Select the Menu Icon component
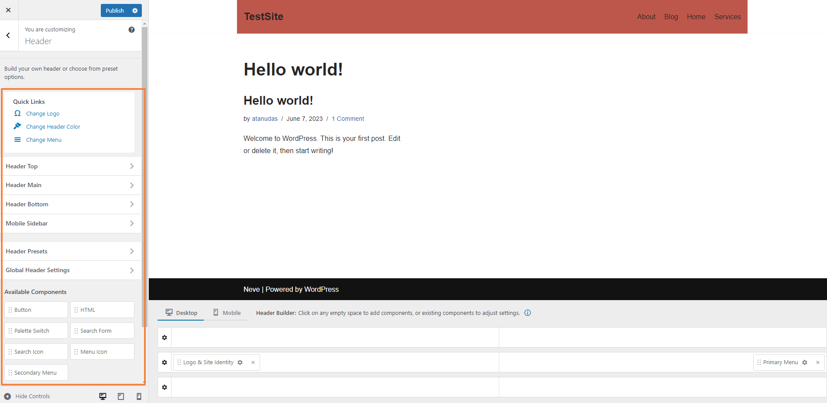 pyautogui.click(x=102, y=352)
